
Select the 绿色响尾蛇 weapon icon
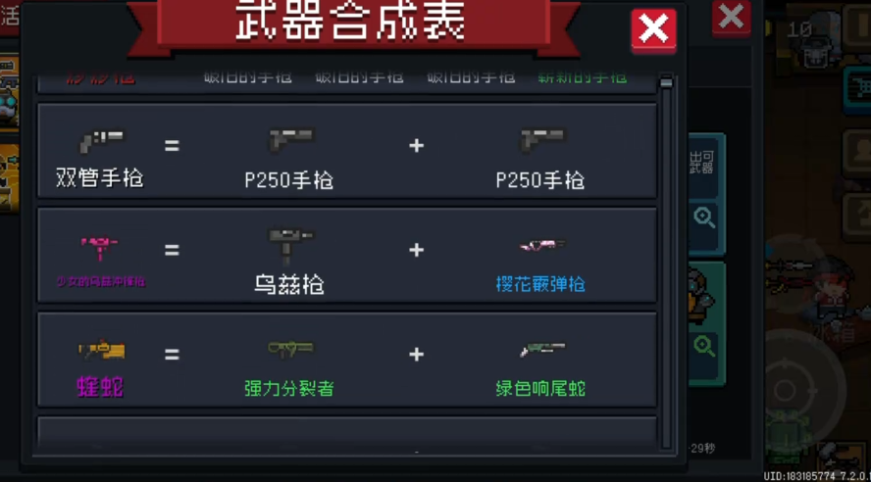[x=542, y=349]
